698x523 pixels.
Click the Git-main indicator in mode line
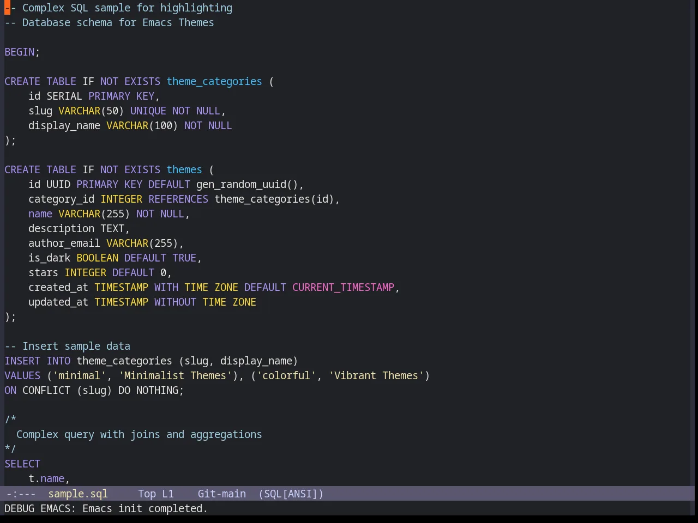coord(221,494)
